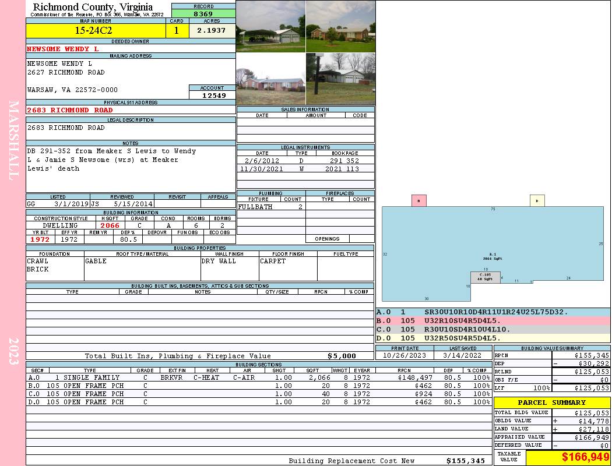Select the deeded owner name in red
The image size is (612, 466).
[x=63, y=49]
